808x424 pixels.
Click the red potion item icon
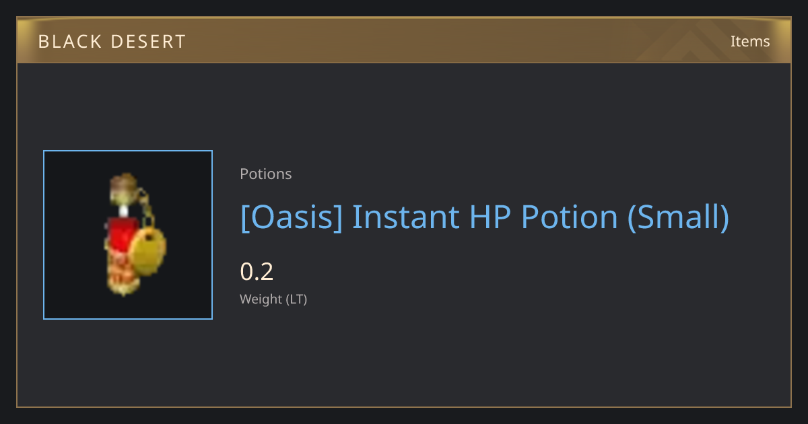(x=135, y=235)
